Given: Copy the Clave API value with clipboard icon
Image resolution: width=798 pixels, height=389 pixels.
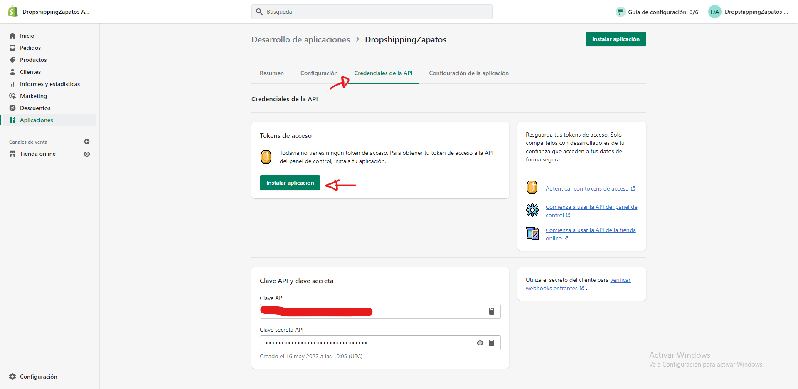Looking at the screenshot, I should (x=491, y=311).
